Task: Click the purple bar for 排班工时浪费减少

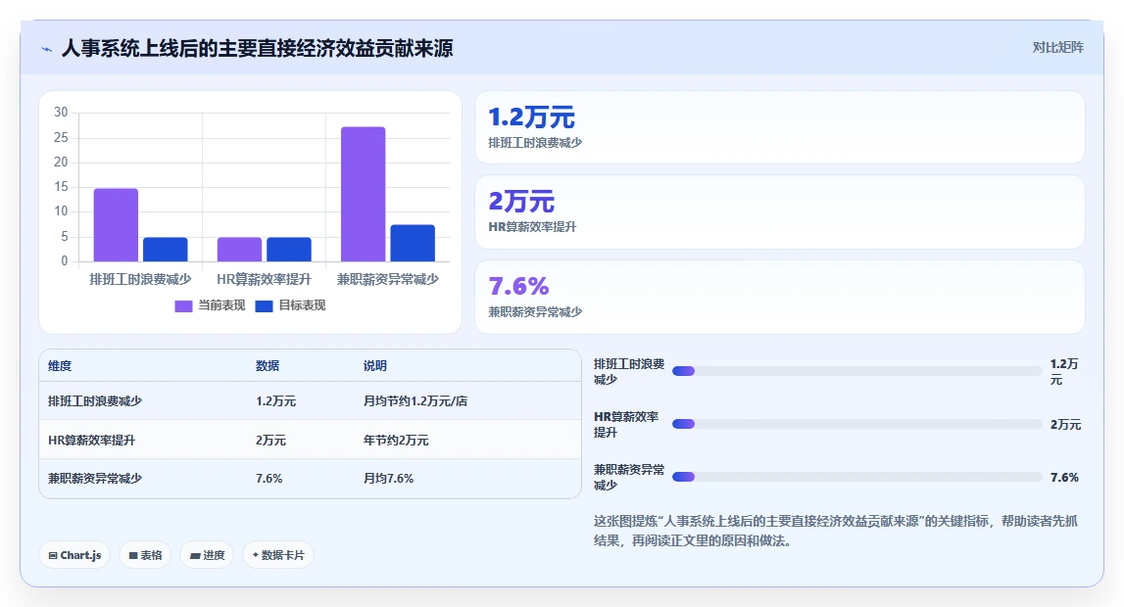Action: tap(116, 225)
